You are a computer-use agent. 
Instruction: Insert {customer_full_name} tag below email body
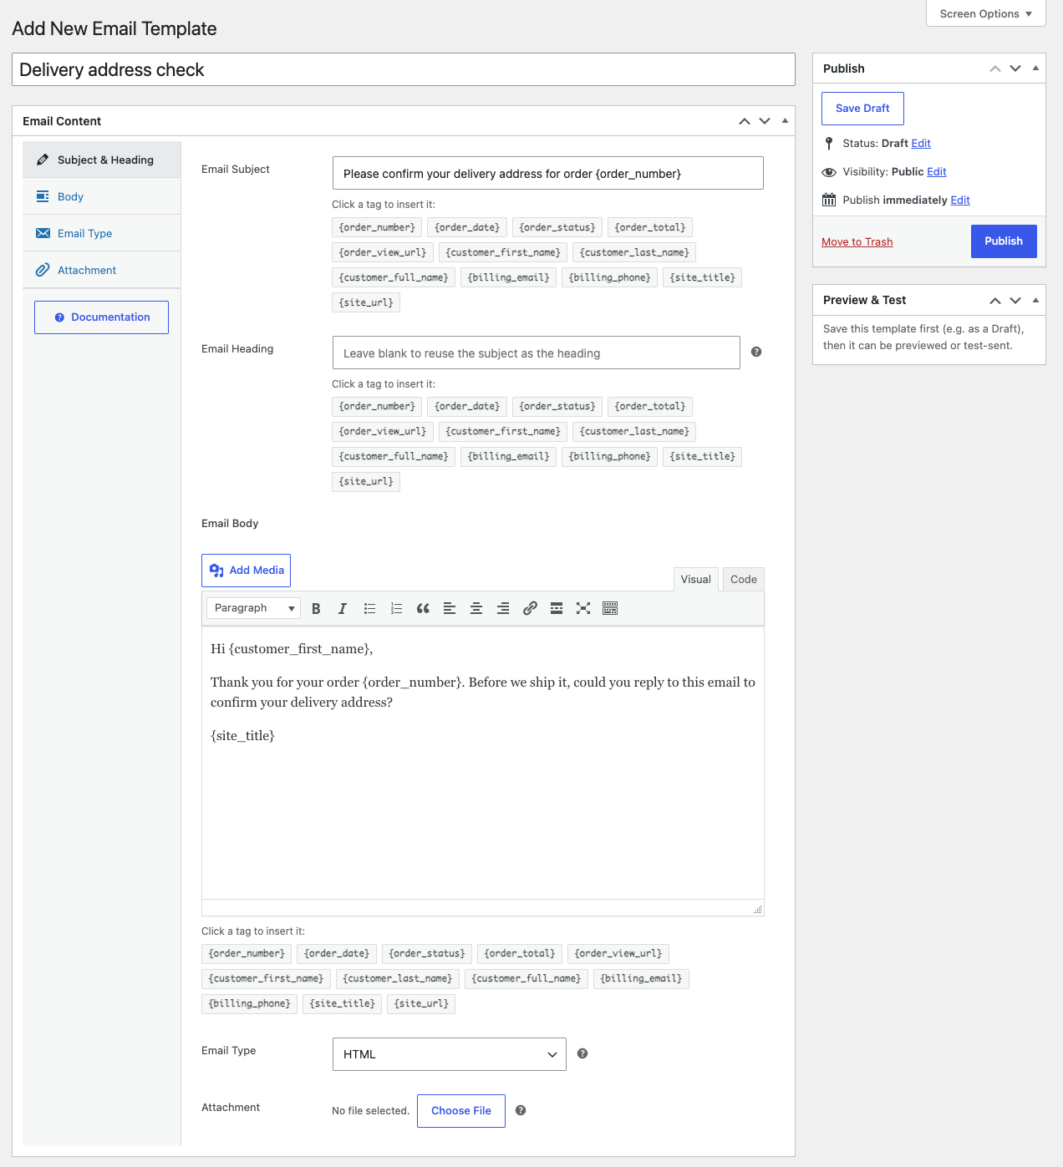[x=526, y=979]
